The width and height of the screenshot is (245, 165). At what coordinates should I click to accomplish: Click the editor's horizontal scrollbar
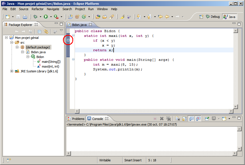click(x=154, y=111)
